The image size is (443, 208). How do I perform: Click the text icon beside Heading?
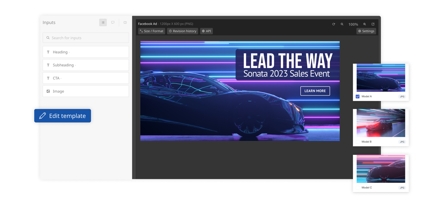coord(48,52)
